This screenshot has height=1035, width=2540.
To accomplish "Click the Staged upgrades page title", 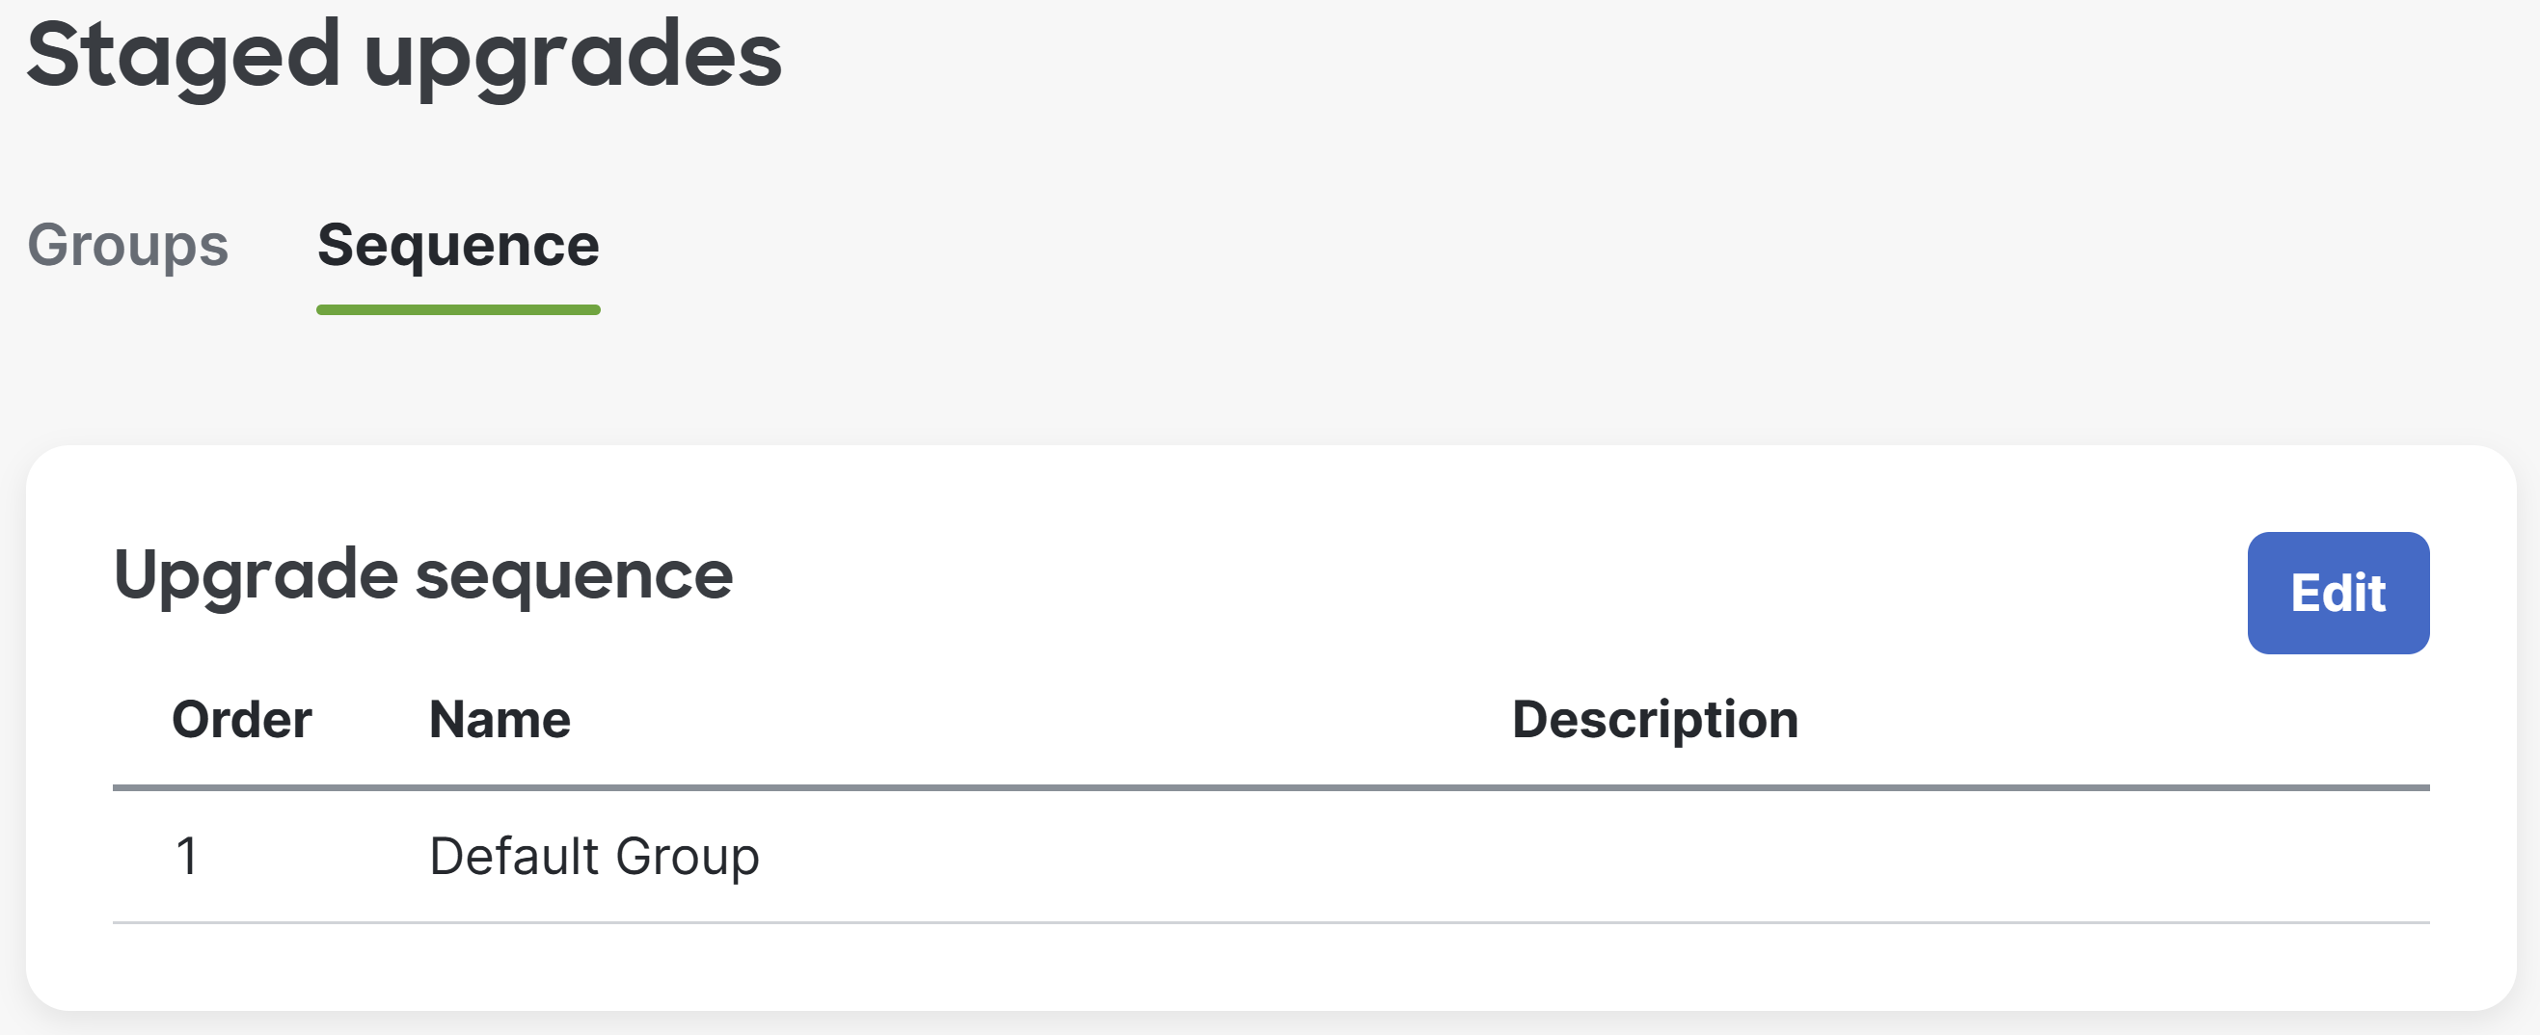I will tap(404, 57).
